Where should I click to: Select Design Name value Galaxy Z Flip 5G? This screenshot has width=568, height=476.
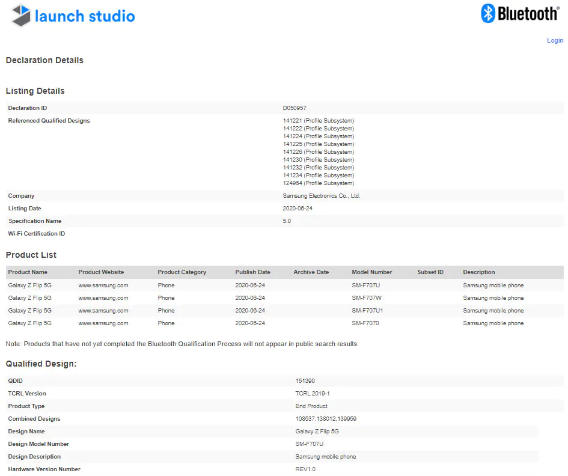(x=317, y=432)
